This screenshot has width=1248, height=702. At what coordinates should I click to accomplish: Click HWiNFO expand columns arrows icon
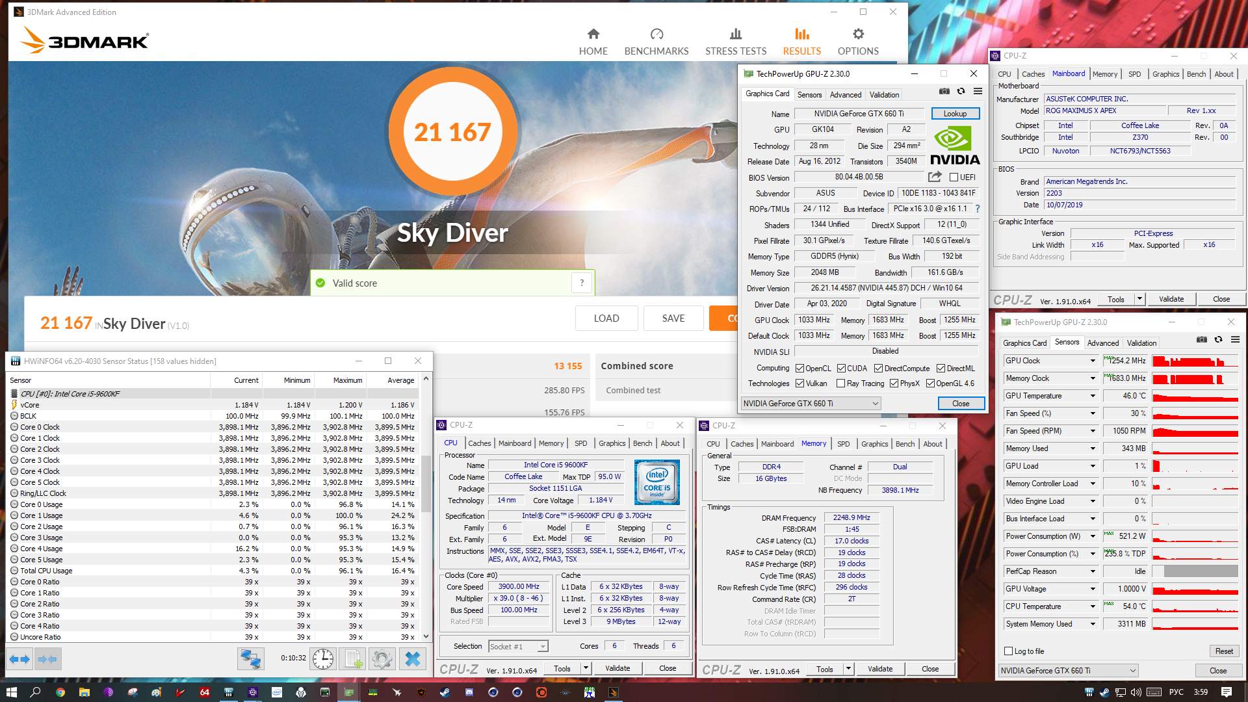tap(19, 659)
